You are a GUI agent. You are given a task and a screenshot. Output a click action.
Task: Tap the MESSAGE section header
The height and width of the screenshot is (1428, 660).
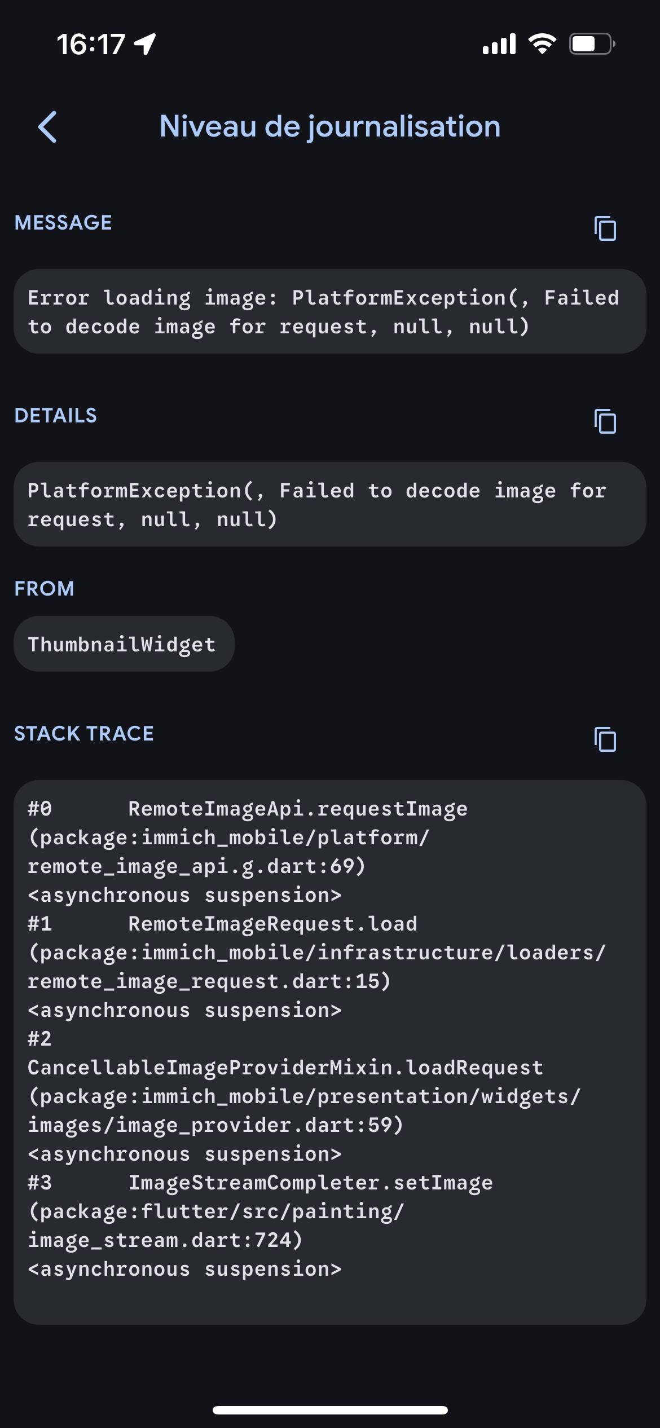click(63, 223)
